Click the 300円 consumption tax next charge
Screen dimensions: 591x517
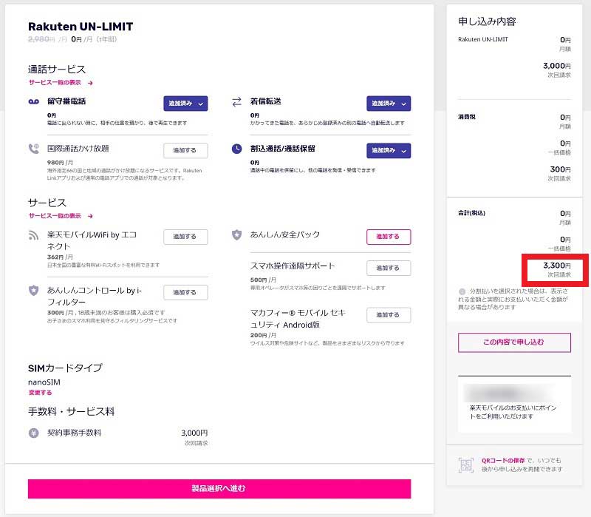point(560,169)
